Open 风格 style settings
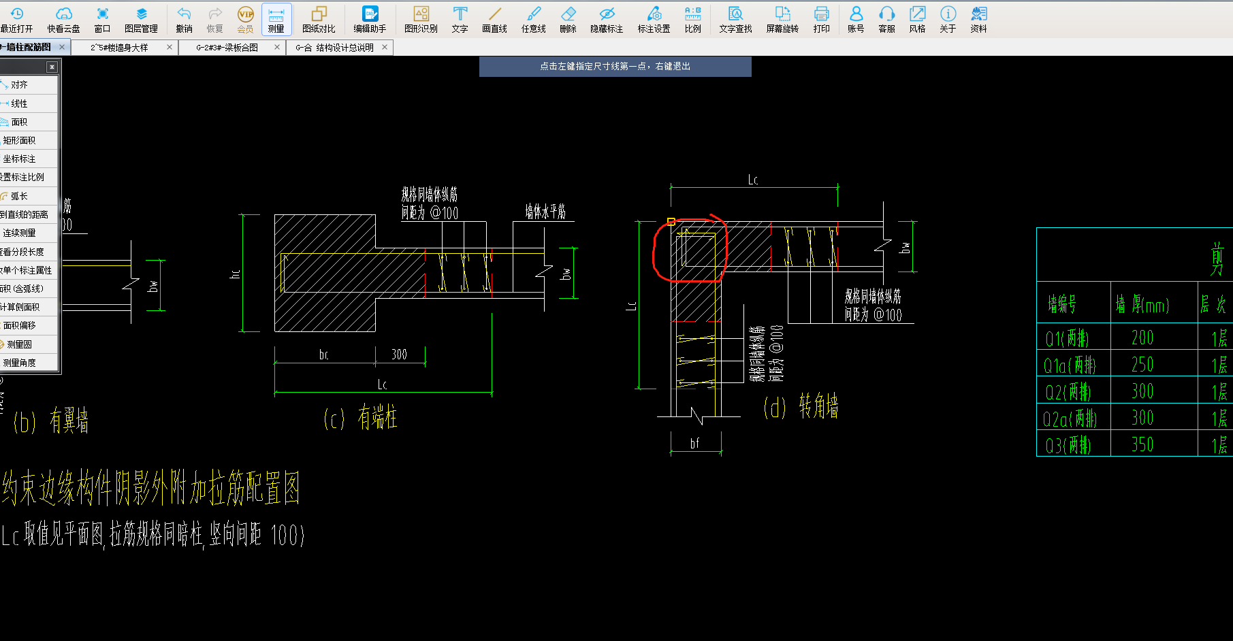 pos(917,20)
